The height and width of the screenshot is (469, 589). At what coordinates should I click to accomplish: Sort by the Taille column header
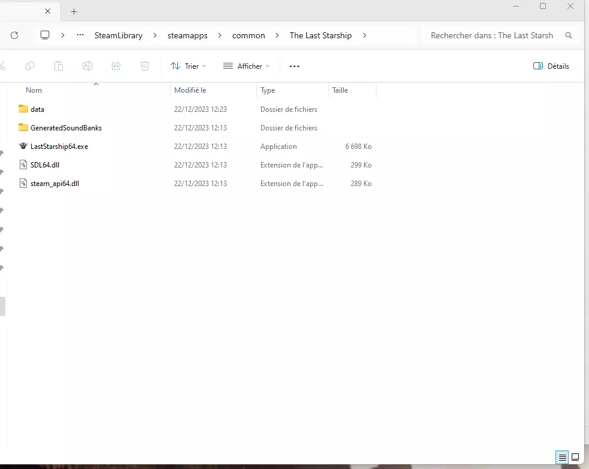[x=340, y=90]
